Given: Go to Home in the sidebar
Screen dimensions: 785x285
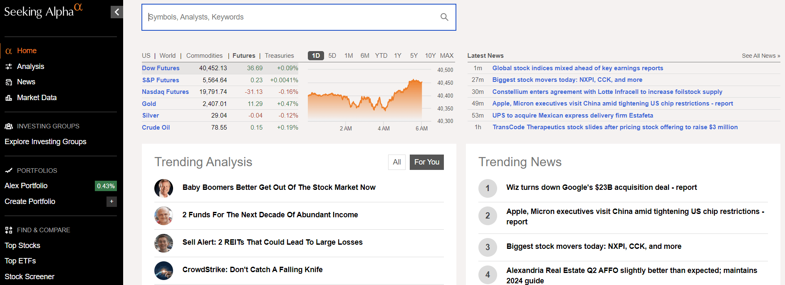Looking at the screenshot, I should pos(27,51).
